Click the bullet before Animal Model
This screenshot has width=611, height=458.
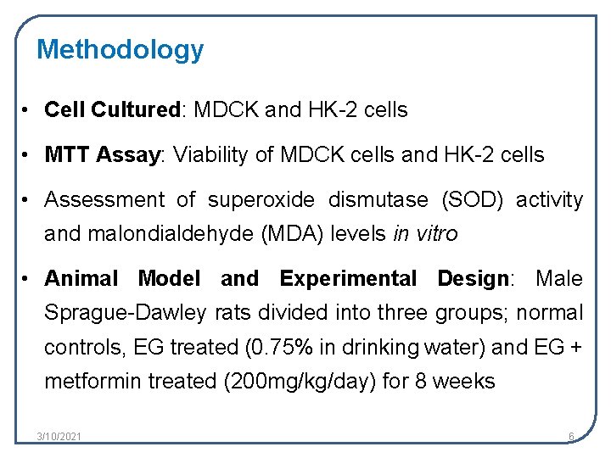(25, 279)
